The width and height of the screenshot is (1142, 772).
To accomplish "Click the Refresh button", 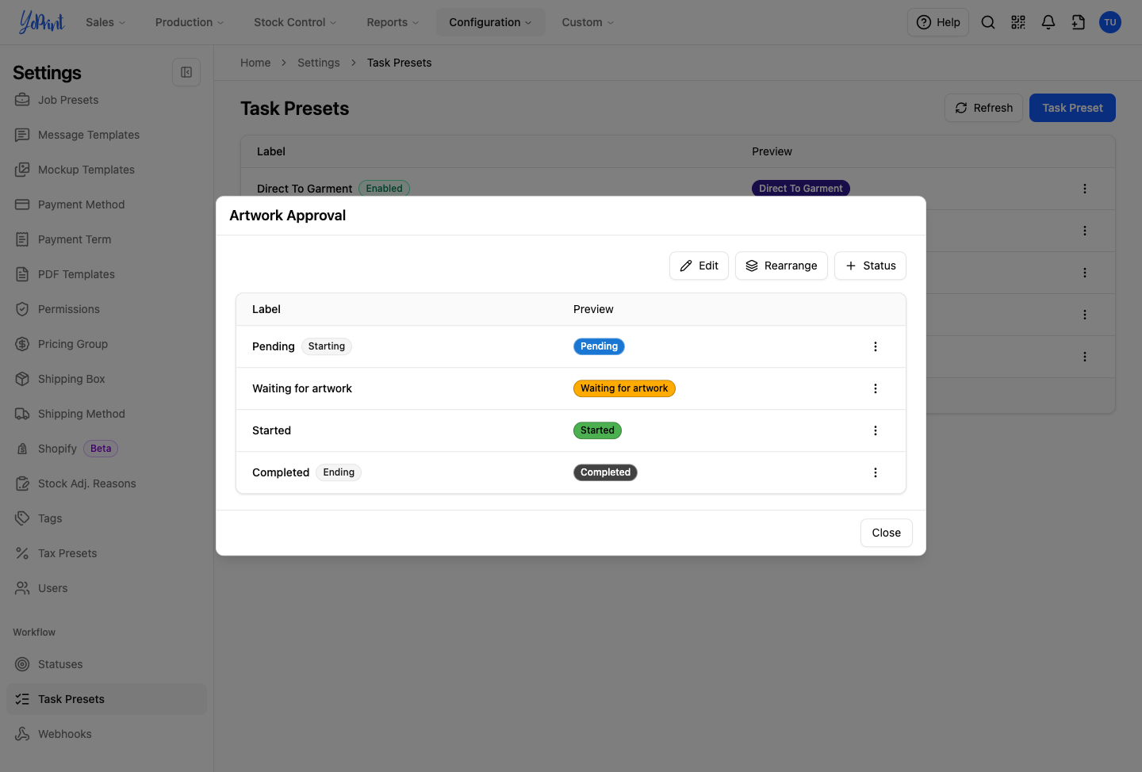I will (x=983, y=108).
